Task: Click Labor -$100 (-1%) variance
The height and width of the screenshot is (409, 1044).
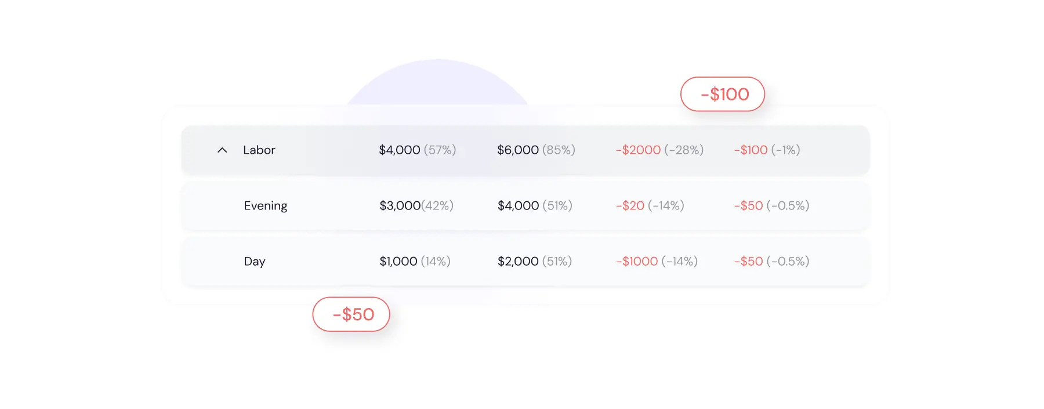Action: pos(767,150)
